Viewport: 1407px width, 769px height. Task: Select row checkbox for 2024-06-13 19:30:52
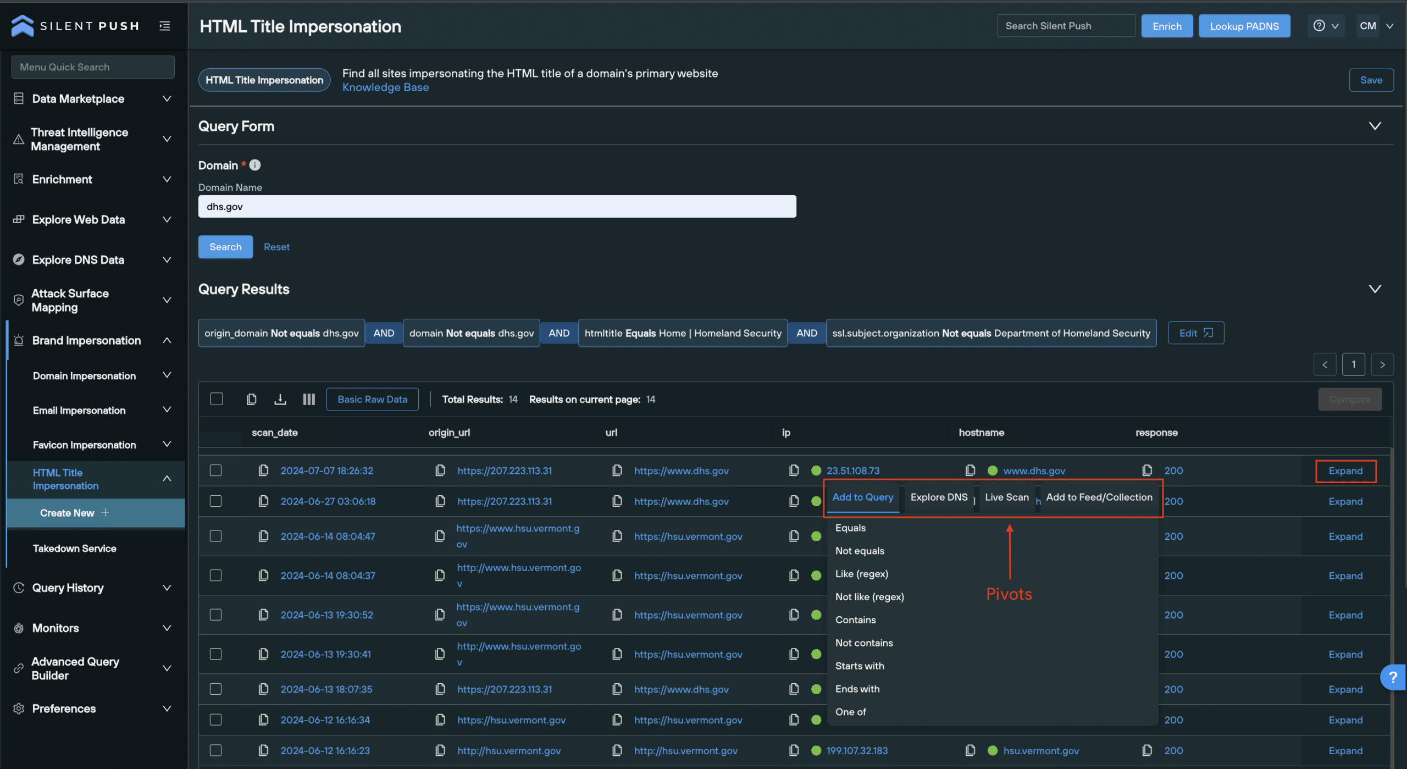(x=216, y=615)
